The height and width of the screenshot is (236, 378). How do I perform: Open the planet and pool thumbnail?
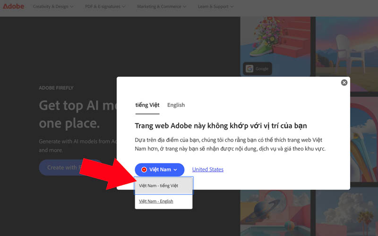point(275,213)
